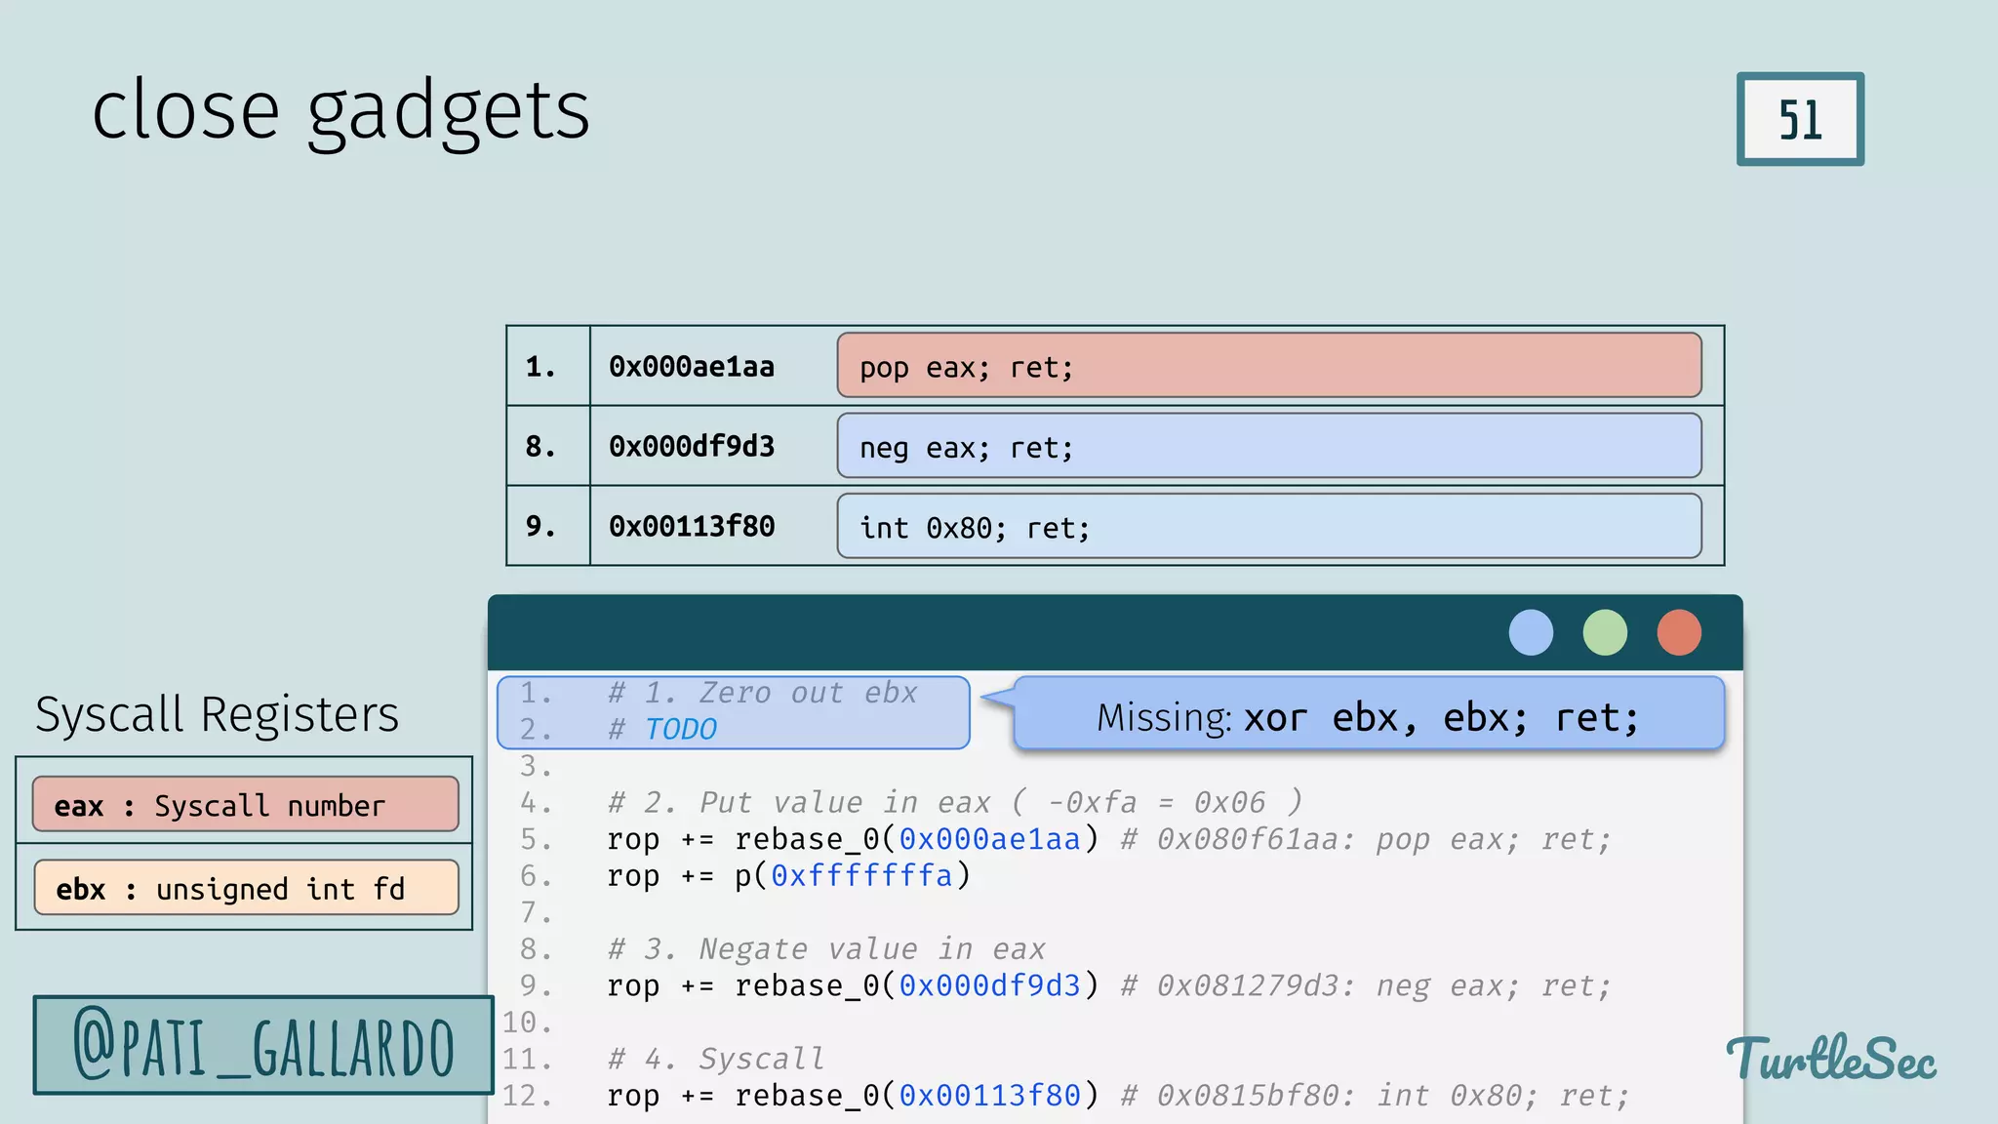The height and width of the screenshot is (1124, 1998).
Task: Click the red circle in code window header
Action: (x=1679, y=632)
